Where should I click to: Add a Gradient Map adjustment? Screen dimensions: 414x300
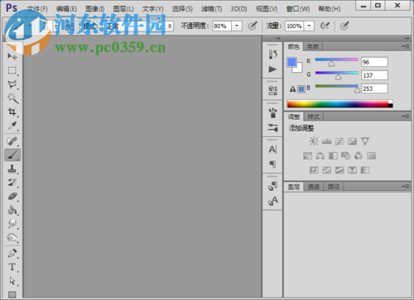coord(365,170)
